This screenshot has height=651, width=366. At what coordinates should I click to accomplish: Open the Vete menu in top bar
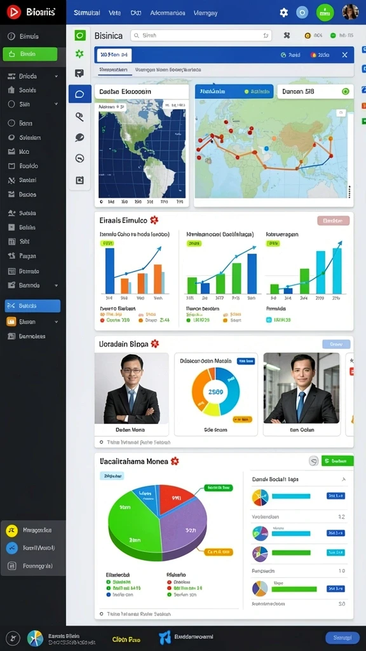114,13
